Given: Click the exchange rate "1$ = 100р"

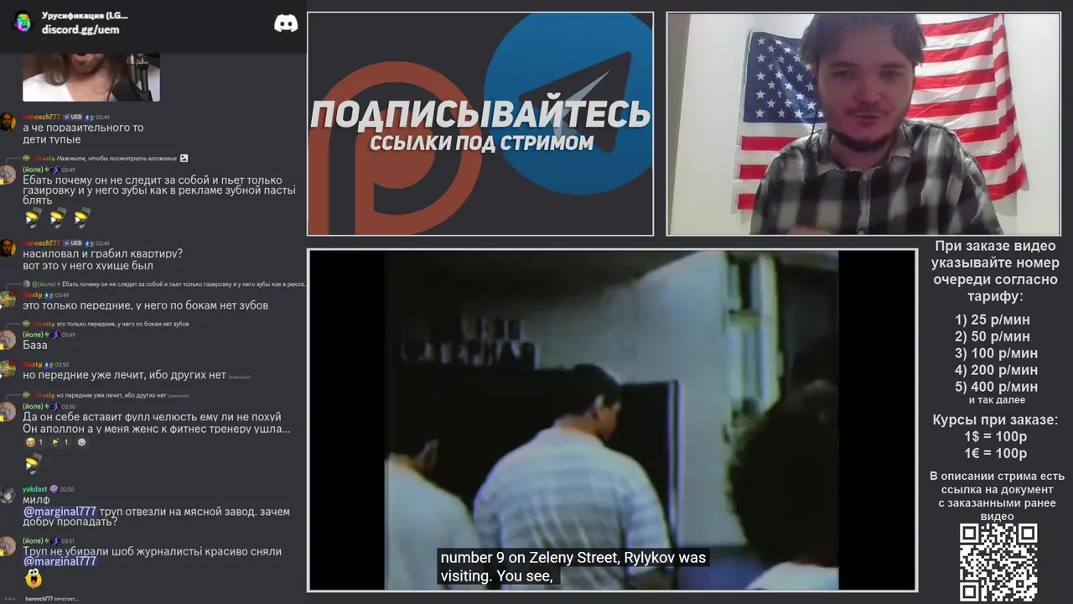Looking at the screenshot, I should (995, 436).
